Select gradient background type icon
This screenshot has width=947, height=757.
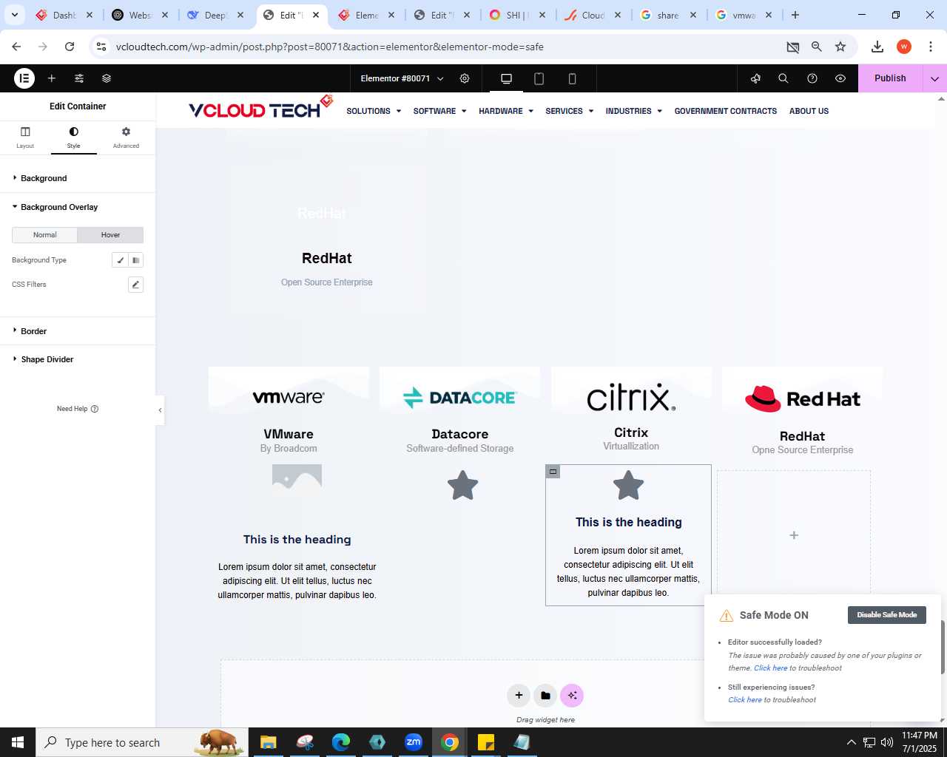point(135,260)
